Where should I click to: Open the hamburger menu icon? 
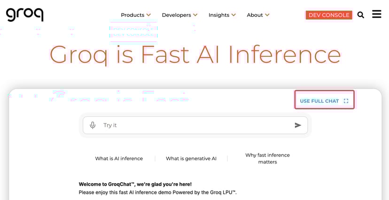tap(376, 14)
